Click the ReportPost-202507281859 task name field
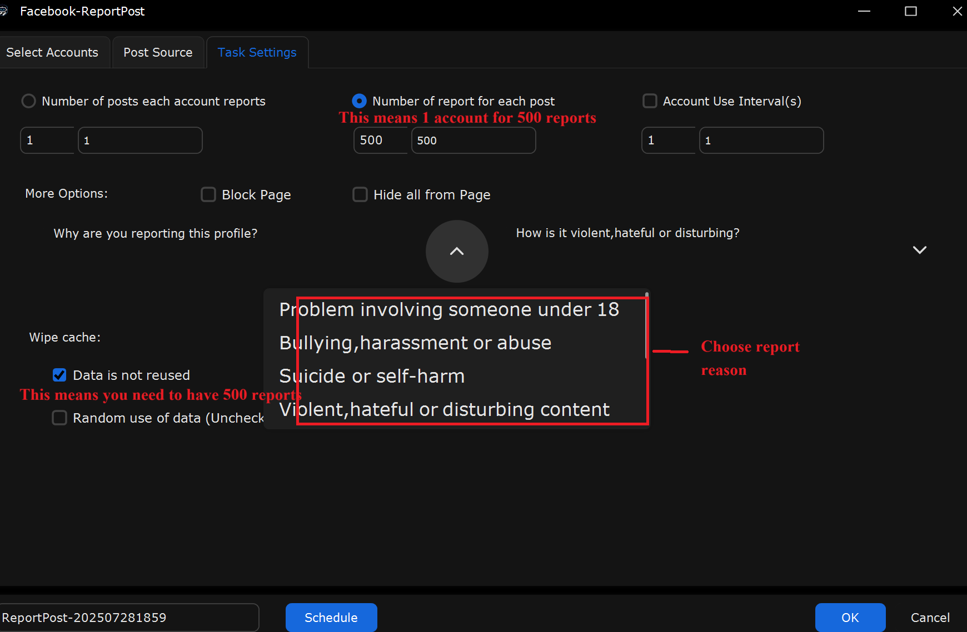 pyautogui.click(x=129, y=618)
